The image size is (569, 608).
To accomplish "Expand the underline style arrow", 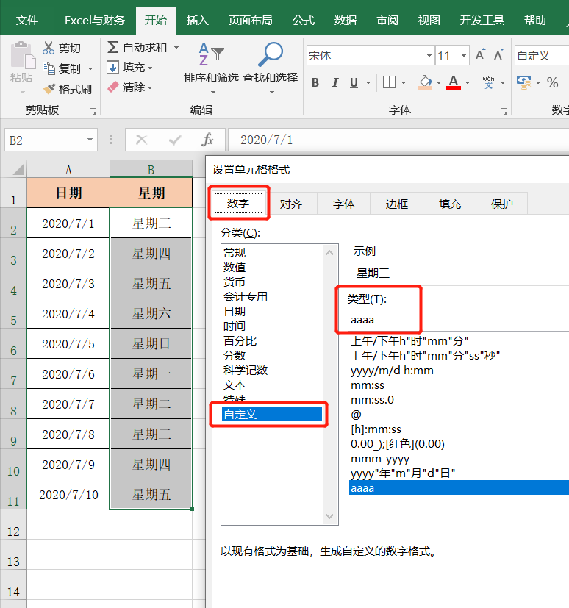I will (368, 82).
